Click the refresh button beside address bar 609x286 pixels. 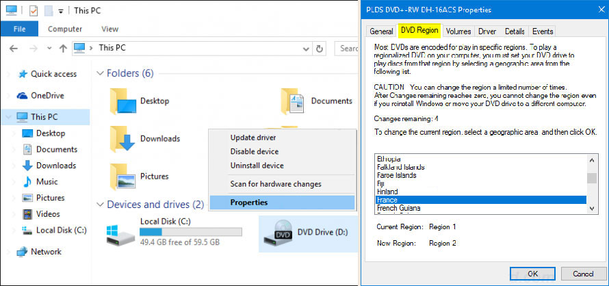pos(320,49)
